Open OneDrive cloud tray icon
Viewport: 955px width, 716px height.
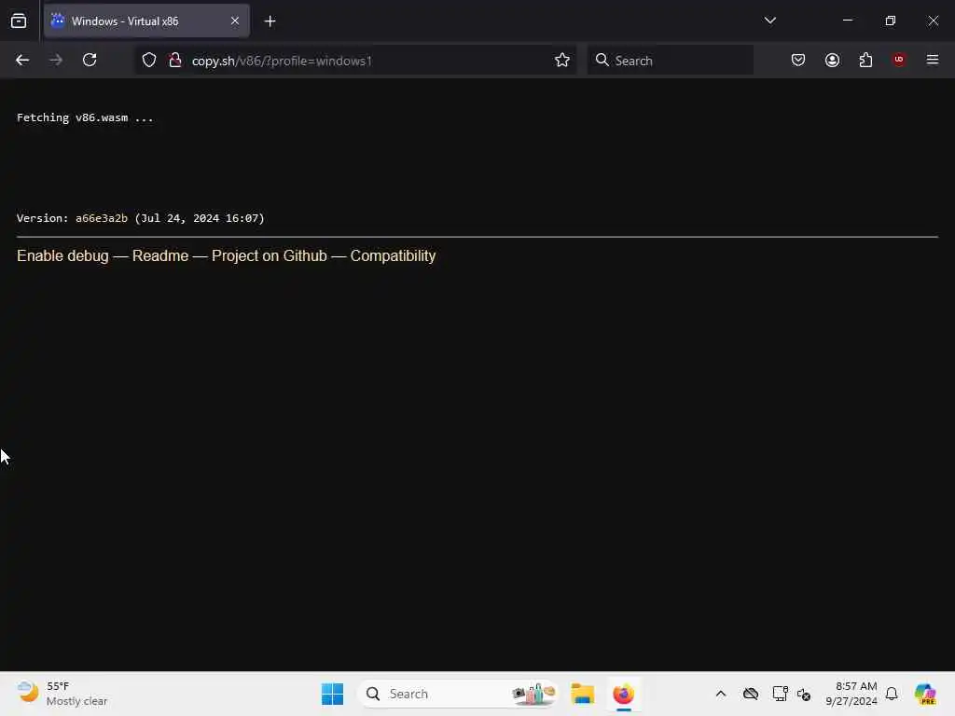click(x=751, y=694)
